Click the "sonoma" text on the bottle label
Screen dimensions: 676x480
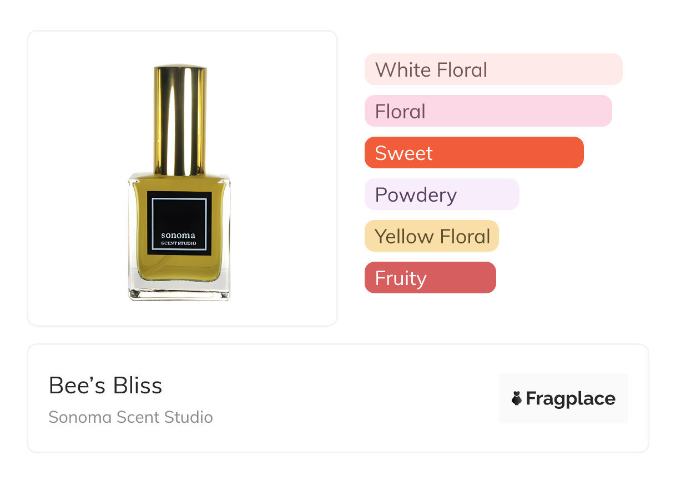tap(178, 235)
